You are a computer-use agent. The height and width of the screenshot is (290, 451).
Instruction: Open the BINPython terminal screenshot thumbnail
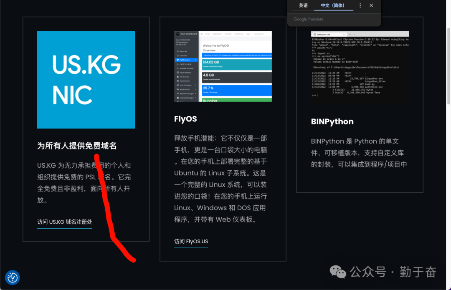coord(360,68)
